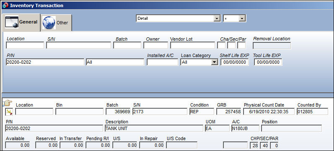Click the Owner filter field

156,45
